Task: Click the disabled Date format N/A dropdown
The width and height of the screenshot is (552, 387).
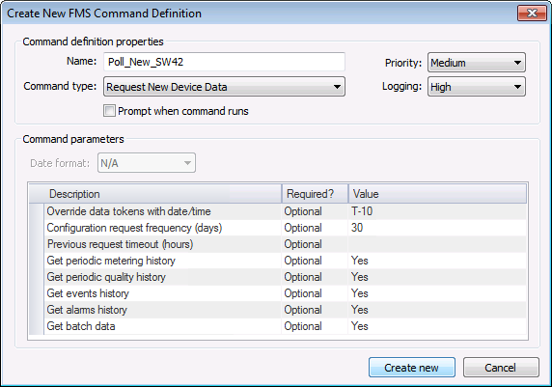Action: pyautogui.click(x=147, y=163)
